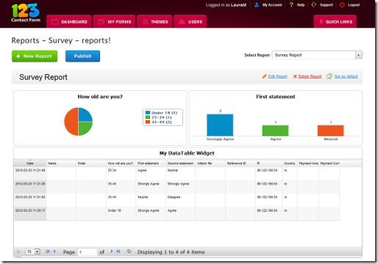Click the orange Neutral bar
The width and height of the screenshot is (378, 264).
click(x=331, y=131)
